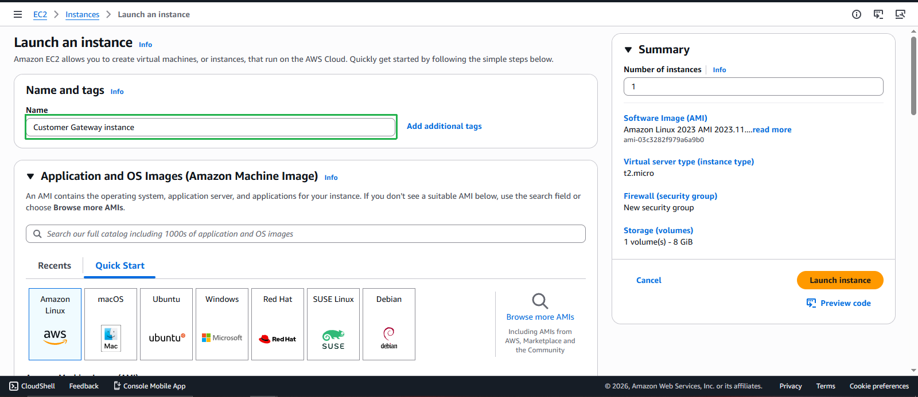Click the t2.micro instance type text
Screen dimensions: 918x397
click(x=639, y=173)
